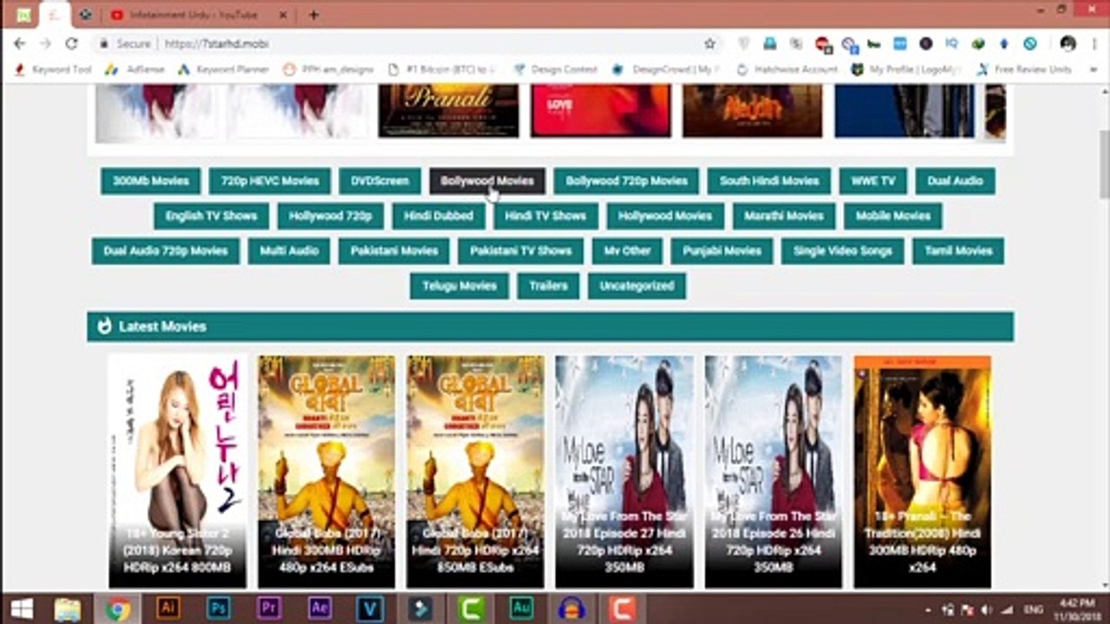Select the Hindi Dubbed category
The height and width of the screenshot is (624, 1110).
tap(439, 216)
